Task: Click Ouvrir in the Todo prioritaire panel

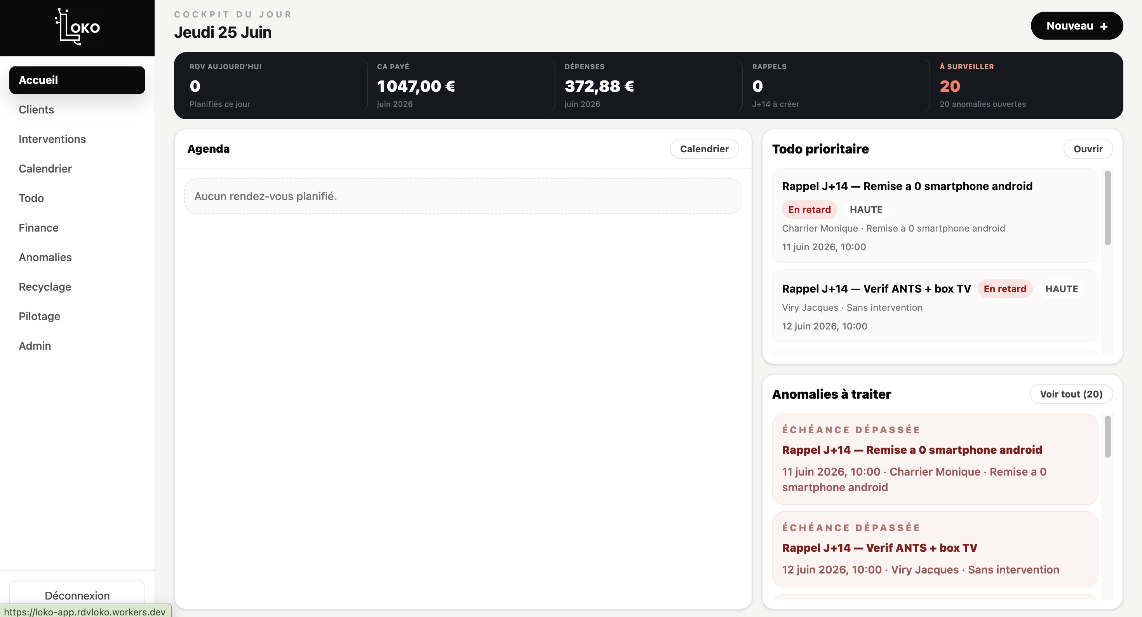Action: [x=1088, y=149]
